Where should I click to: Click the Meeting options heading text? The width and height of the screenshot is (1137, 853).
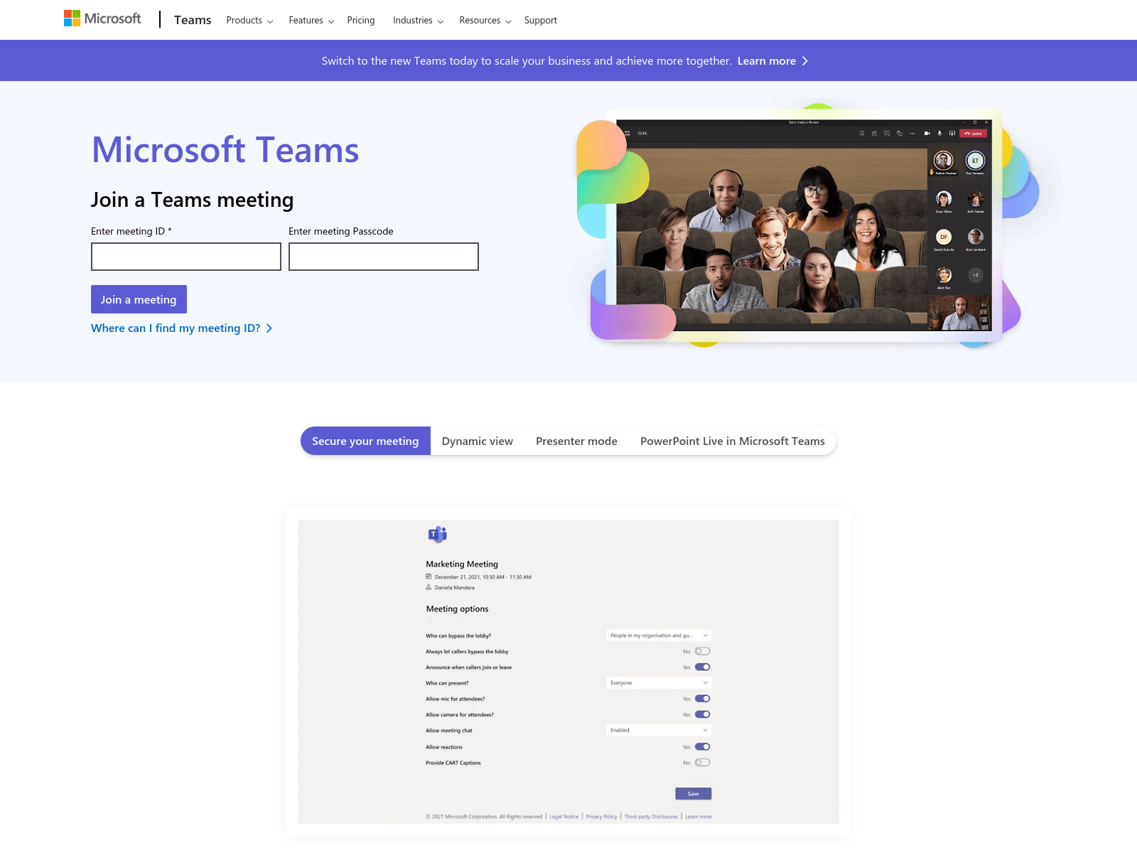click(457, 609)
